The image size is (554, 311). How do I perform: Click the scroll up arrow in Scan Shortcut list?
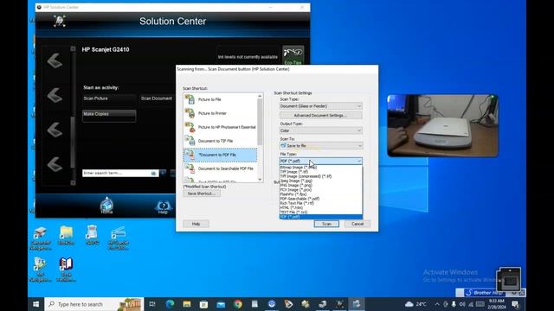coord(260,96)
